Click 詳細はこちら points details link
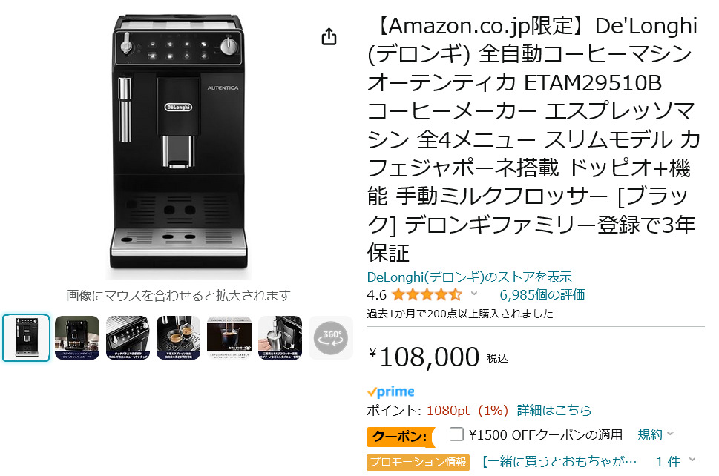This screenshot has height=476, width=719. click(x=554, y=410)
